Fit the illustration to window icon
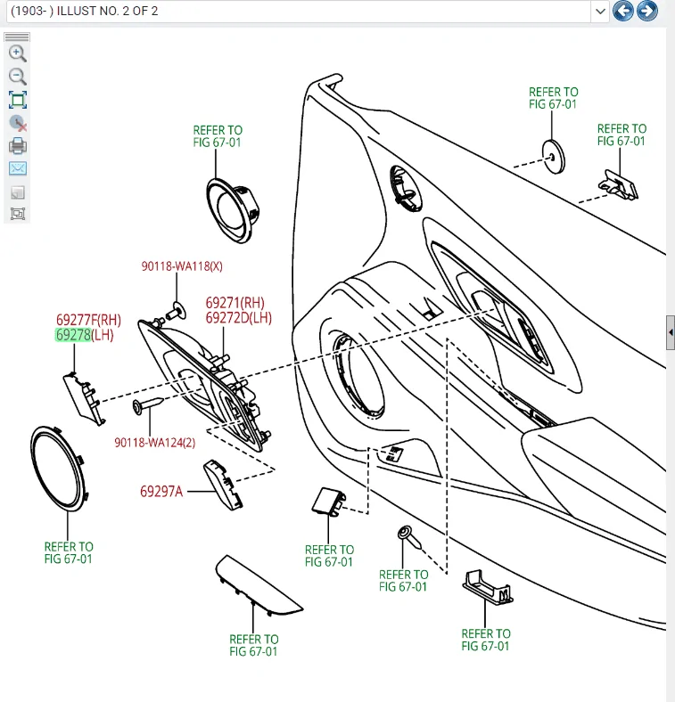The height and width of the screenshot is (702, 675). point(18,100)
